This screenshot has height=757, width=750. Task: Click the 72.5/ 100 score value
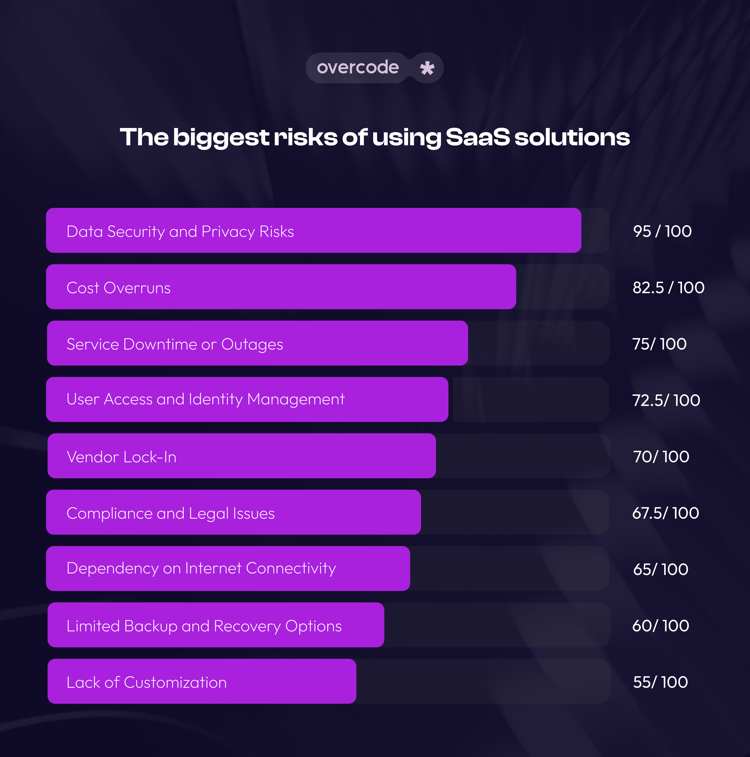coord(666,400)
